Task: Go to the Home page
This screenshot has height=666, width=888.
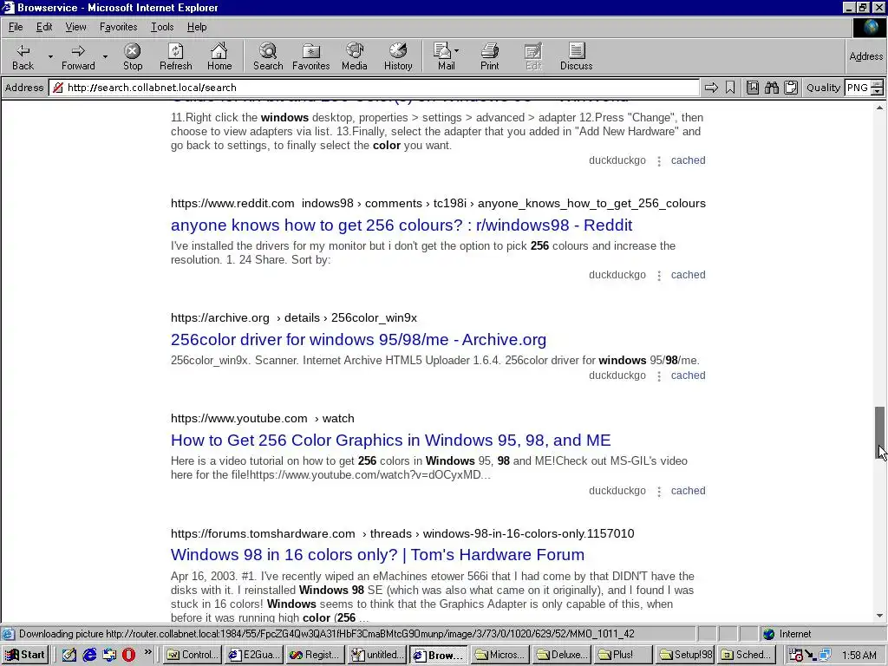Action: point(219,56)
